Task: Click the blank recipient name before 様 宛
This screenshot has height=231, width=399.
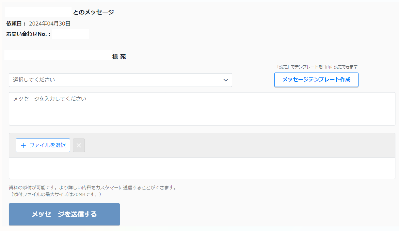Action: (58, 55)
